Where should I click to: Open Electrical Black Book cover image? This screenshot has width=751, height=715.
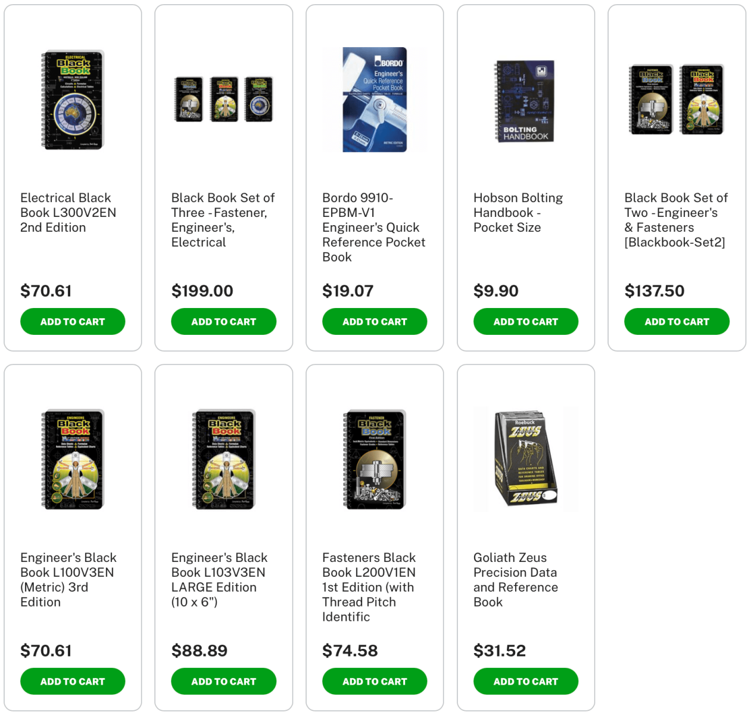tap(73, 100)
